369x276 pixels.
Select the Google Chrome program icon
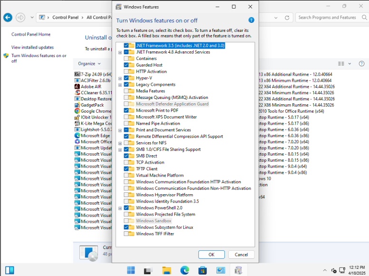point(77,111)
